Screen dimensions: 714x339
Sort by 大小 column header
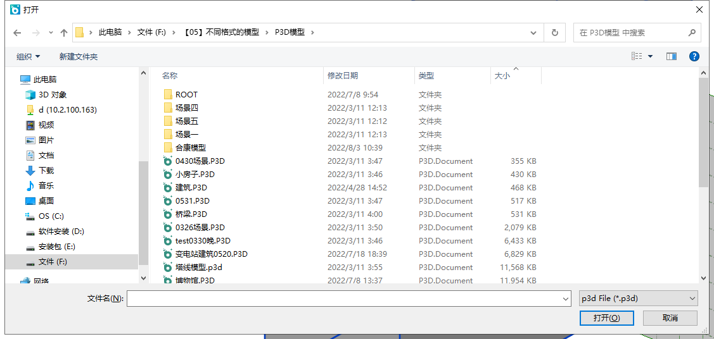(502, 76)
